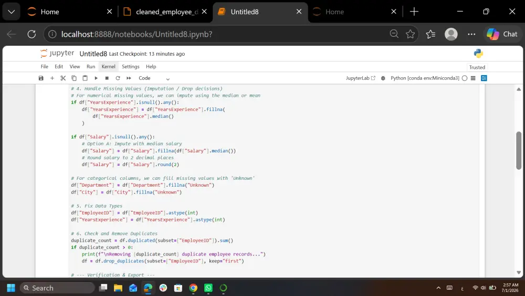Open a new browser tab
The width and height of the screenshot is (525, 296).
click(x=414, y=12)
